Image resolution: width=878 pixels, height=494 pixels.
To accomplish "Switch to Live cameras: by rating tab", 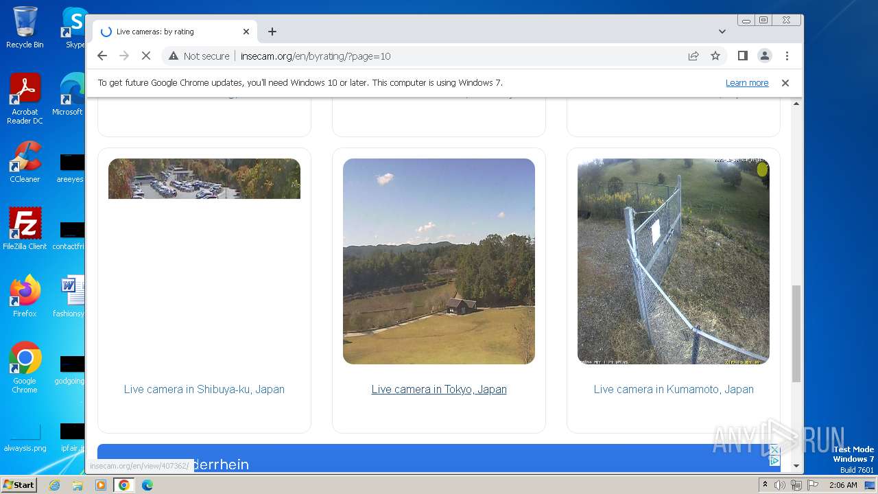I will click(175, 32).
